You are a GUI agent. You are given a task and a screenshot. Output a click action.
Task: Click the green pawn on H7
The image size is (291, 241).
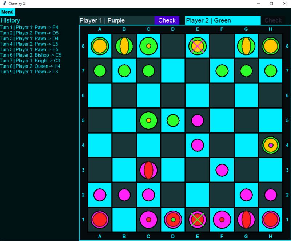[x=270, y=71]
